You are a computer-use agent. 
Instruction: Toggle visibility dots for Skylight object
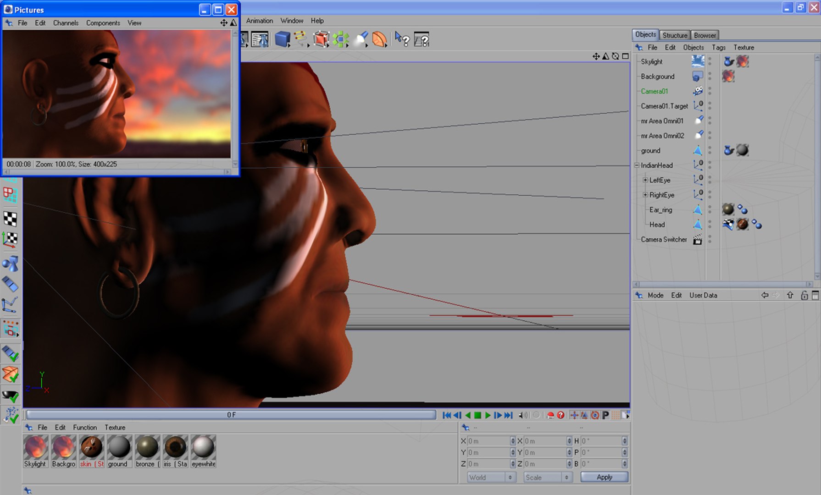[710, 61]
